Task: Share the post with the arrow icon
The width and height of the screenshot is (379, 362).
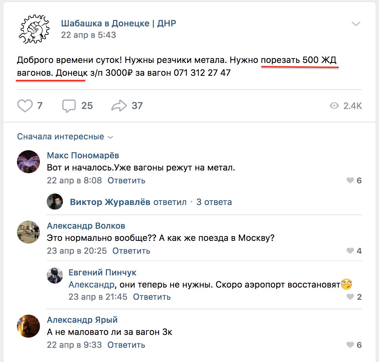Action: [119, 106]
